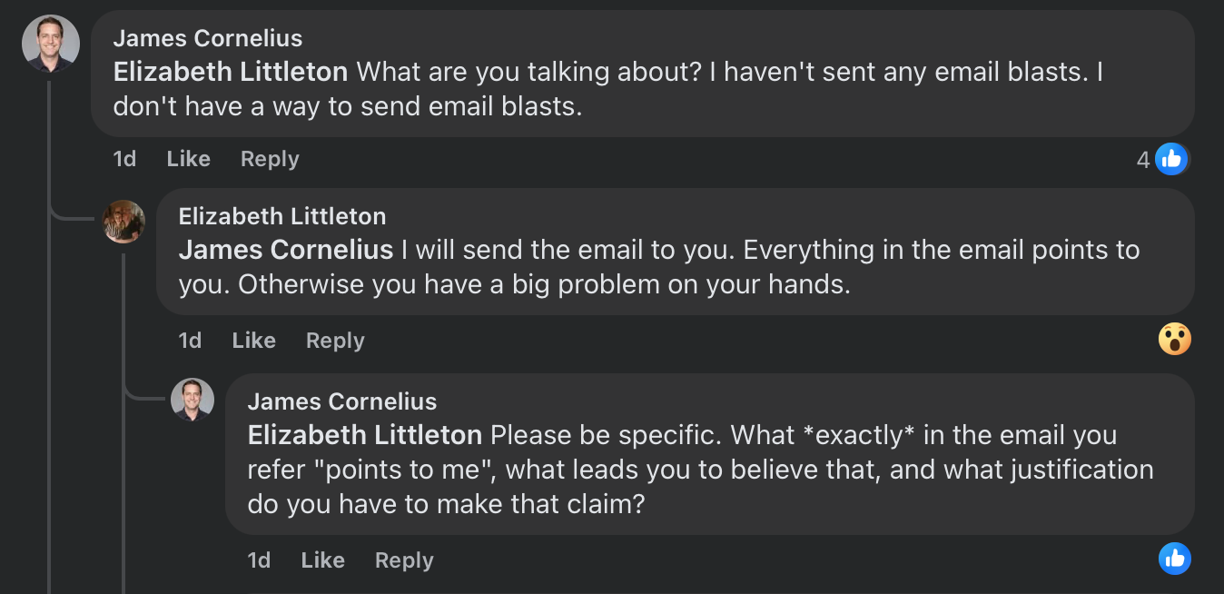
Task: Open James Cornelius author name on last reply
Action: pos(341,401)
